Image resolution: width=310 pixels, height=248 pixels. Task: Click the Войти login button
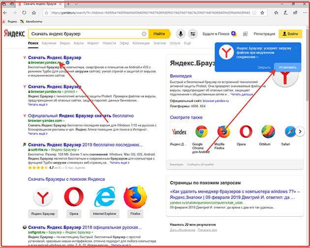tap(290, 34)
